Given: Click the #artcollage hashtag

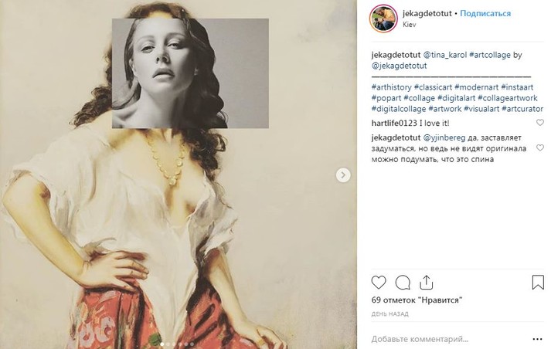Looking at the screenshot, I should tap(488, 56).
